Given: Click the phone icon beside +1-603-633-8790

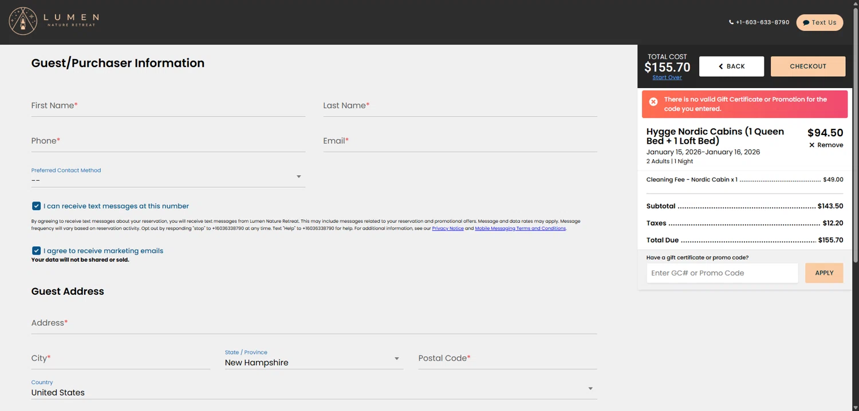Looking at the screenshot, I should point(731,22).
